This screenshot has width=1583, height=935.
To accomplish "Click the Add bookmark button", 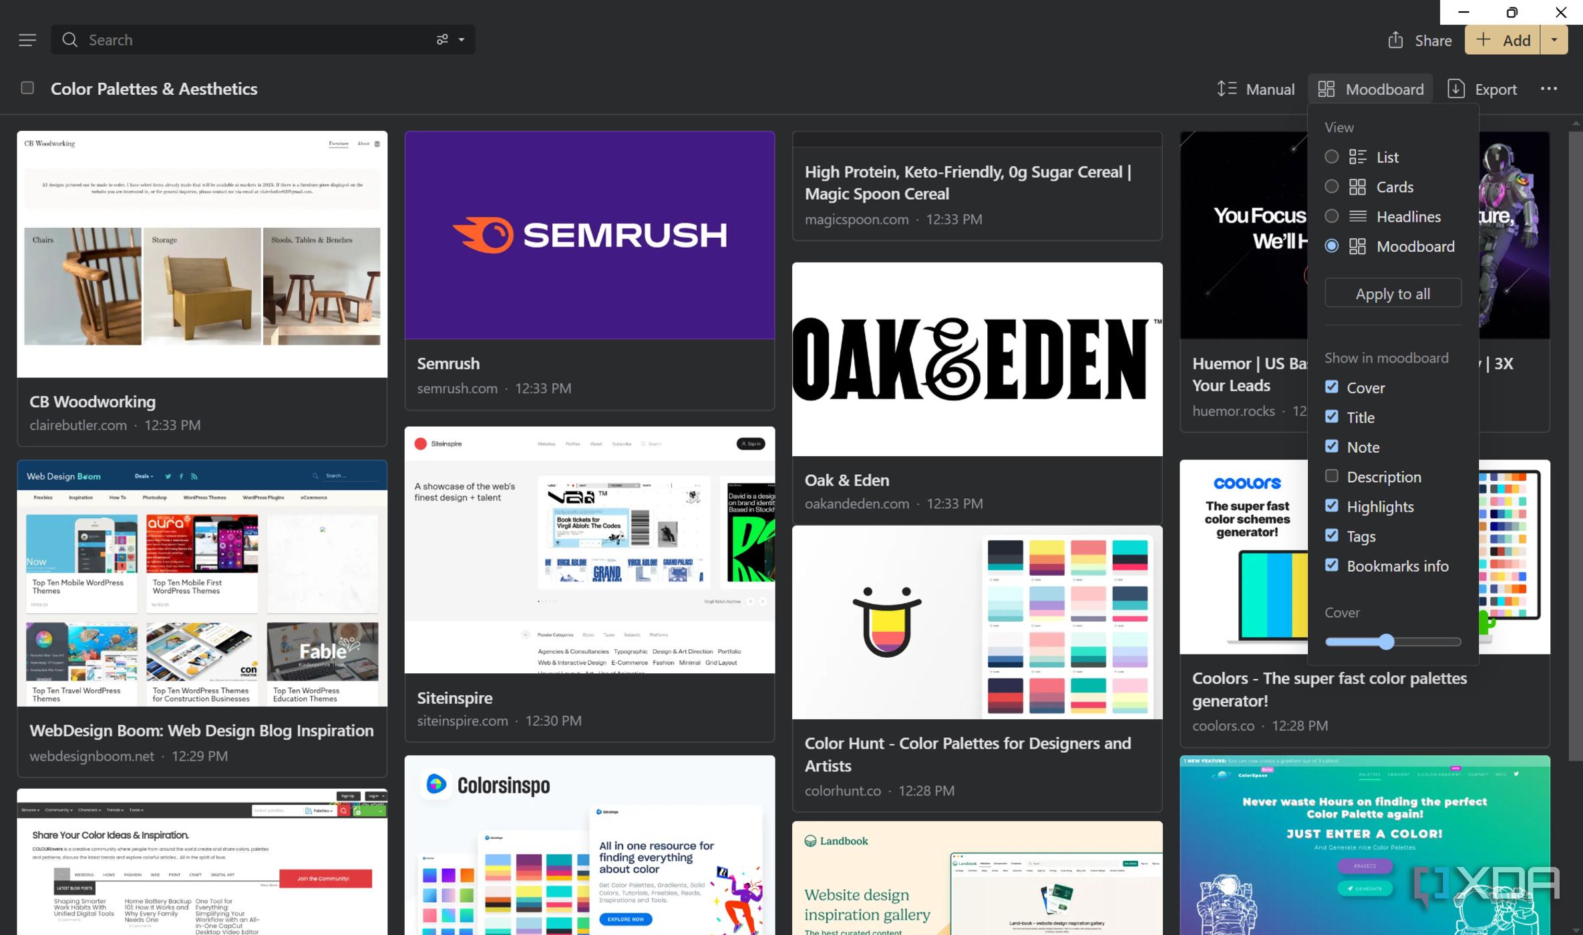I will (x=1503, y=40).
